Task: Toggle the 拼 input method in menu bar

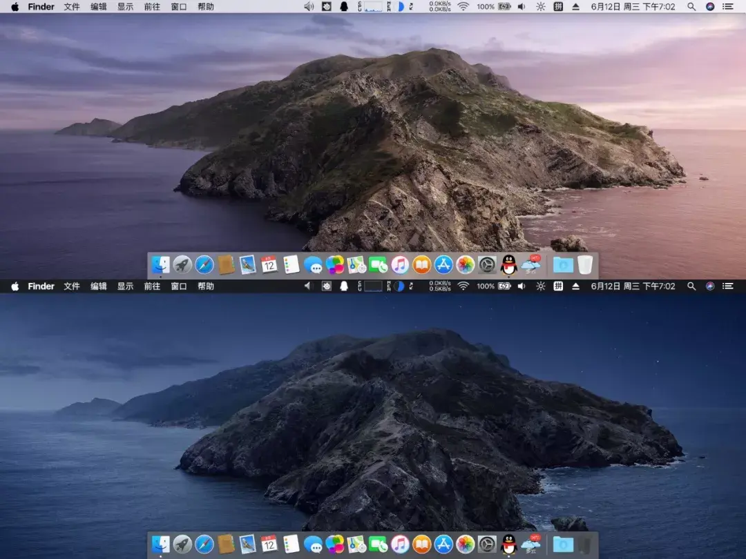Action: 559,7
